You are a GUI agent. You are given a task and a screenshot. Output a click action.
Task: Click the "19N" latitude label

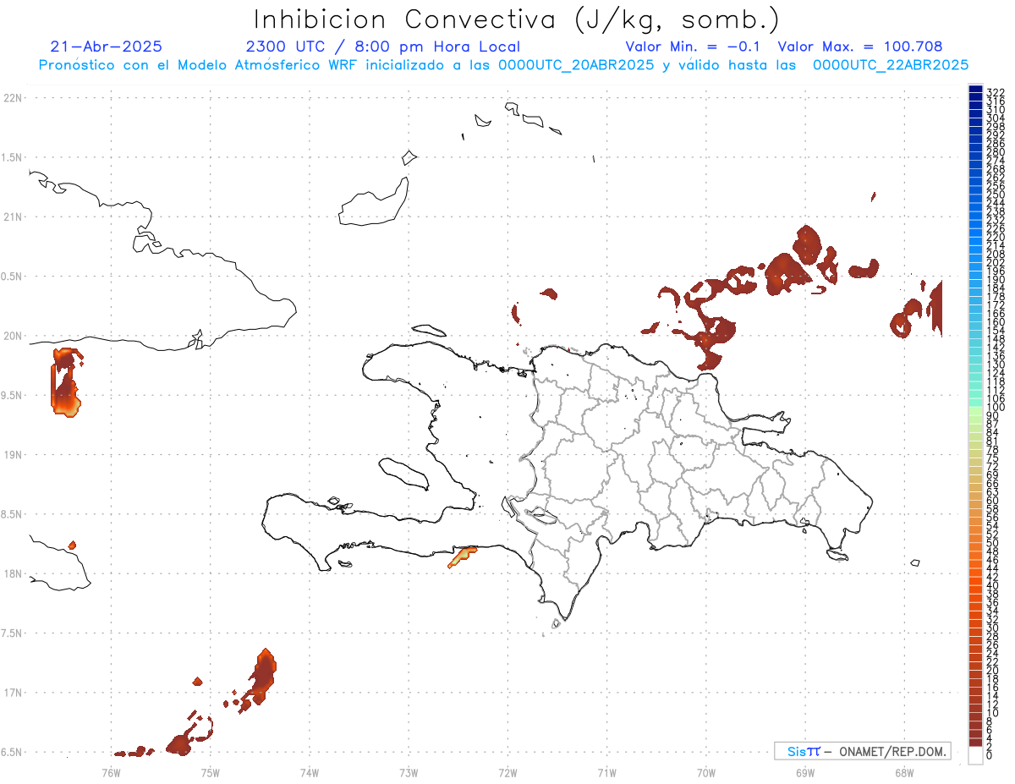coord(13,455)
